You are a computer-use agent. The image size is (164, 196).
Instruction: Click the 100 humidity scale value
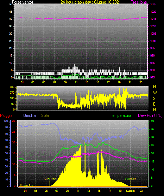pos(6,121)
